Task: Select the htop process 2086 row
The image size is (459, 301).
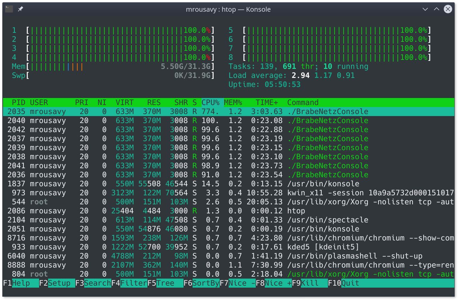Action: [229, 211]
